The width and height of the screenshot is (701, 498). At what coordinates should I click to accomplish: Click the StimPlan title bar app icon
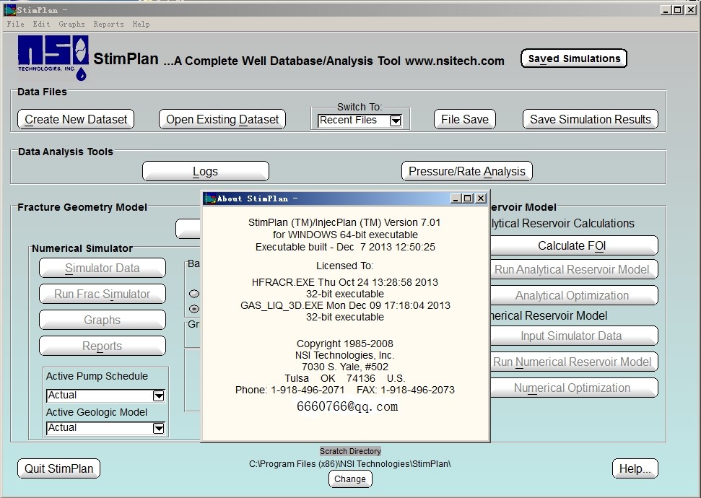(10, 10)
